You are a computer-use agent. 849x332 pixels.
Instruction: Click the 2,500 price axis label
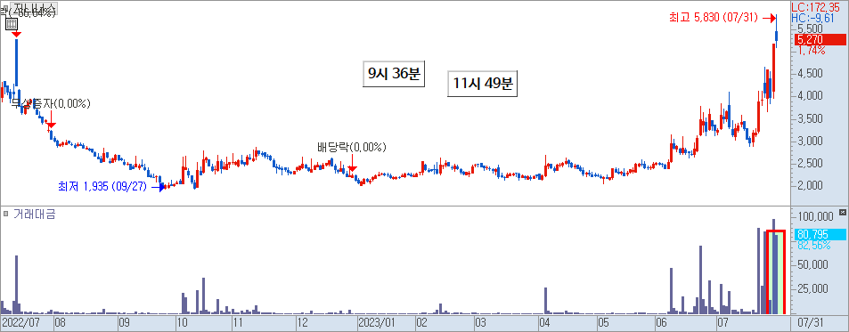click(x=811, y=164)
